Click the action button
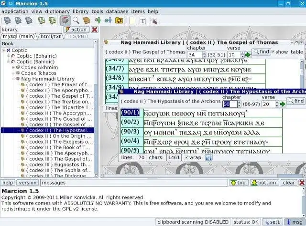This screenshot has width=306, height=226. (x=76, y=30)
